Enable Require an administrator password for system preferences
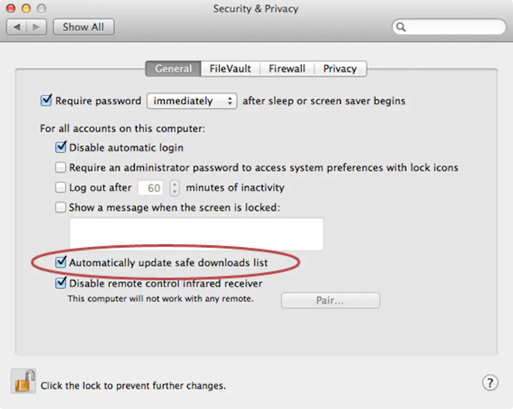This screenshot has height=409, width=513. tap(61, 167)
